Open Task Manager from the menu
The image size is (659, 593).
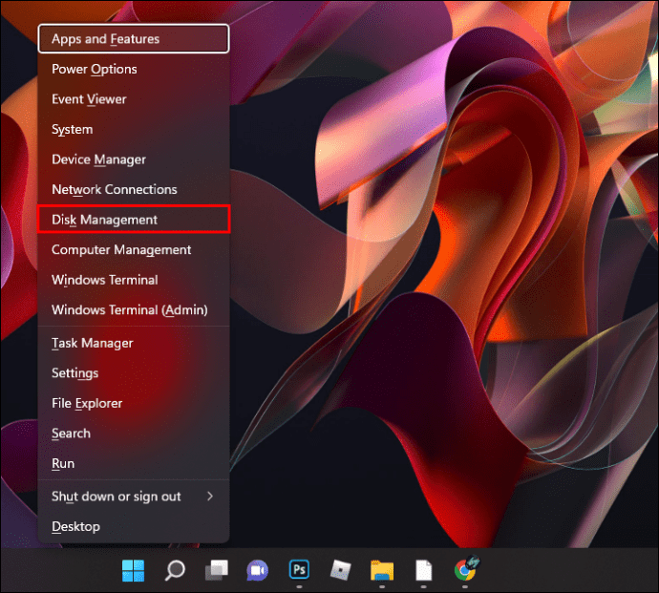point(134,343)
